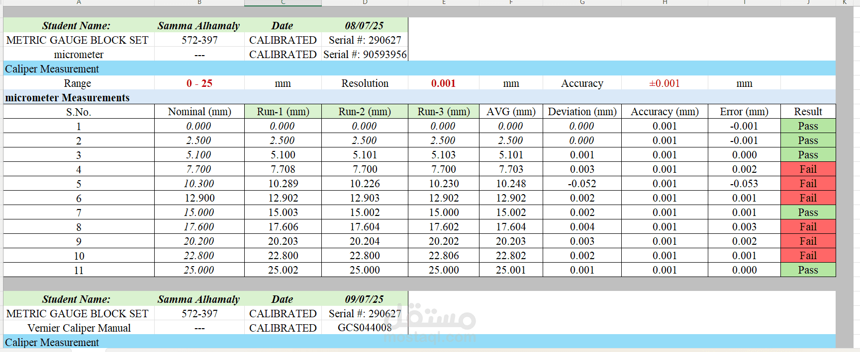Select the Nominal (mm) header cell
The image size is (860, 352).
199,112
